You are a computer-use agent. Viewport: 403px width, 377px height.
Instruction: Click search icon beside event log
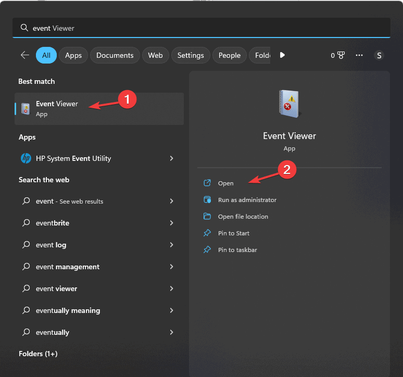pos(26,245)
